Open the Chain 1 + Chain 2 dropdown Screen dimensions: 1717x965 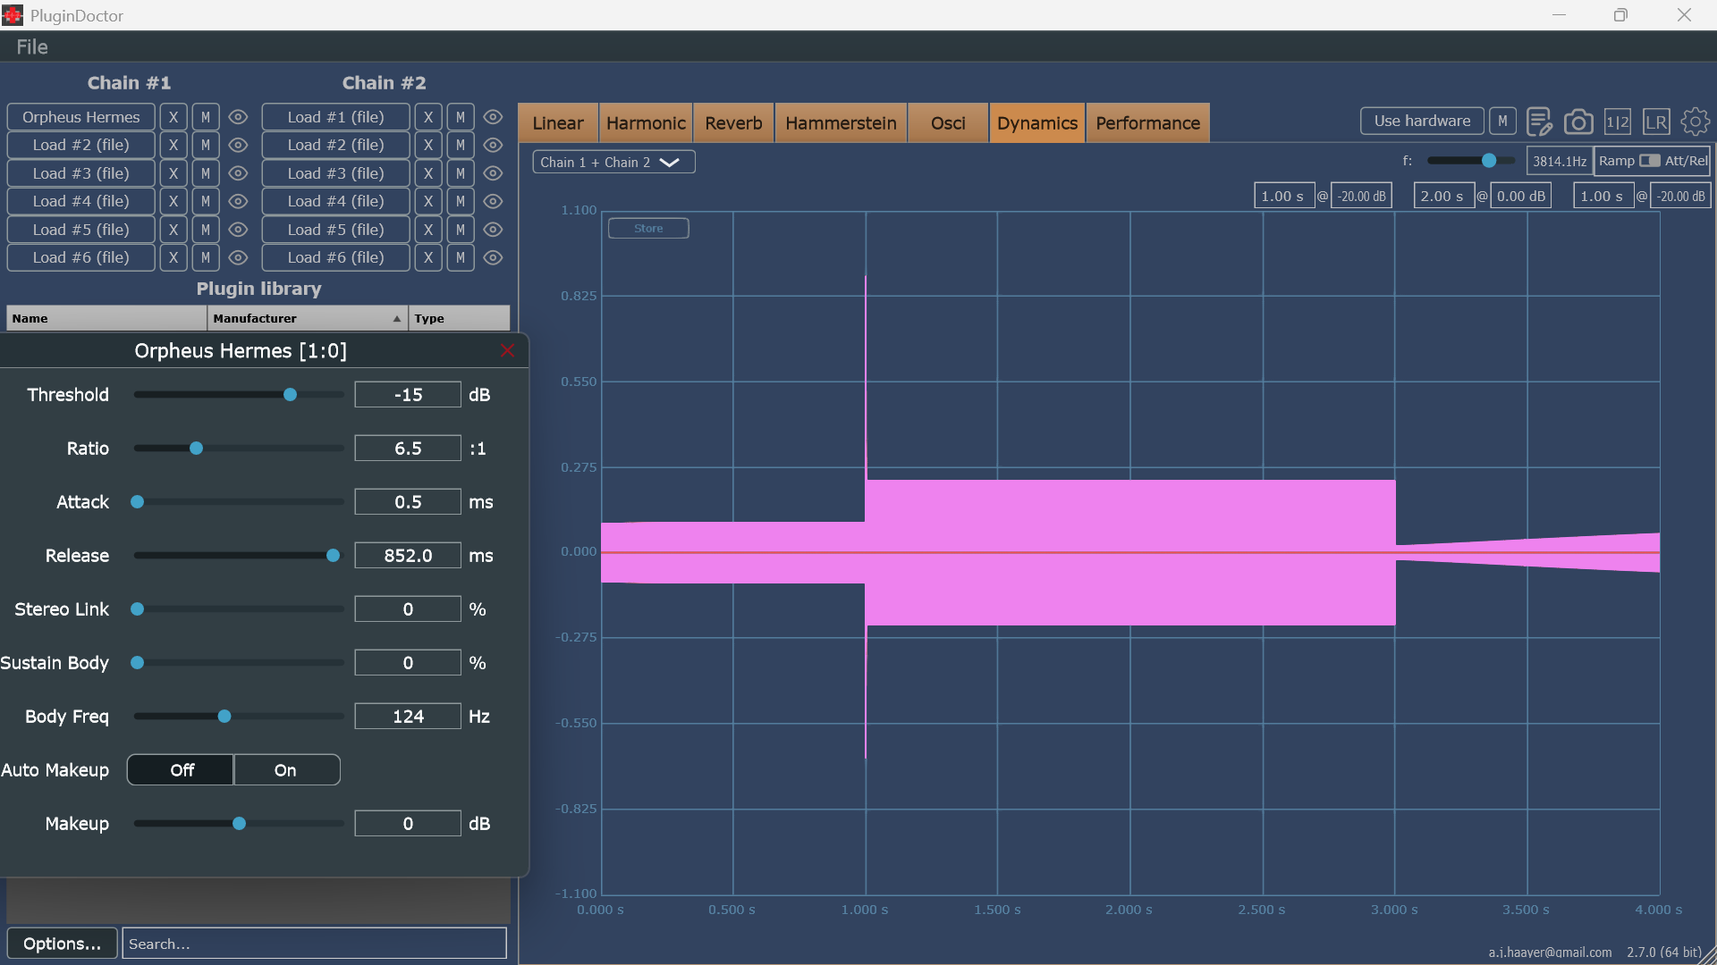[x=613, y=162]
